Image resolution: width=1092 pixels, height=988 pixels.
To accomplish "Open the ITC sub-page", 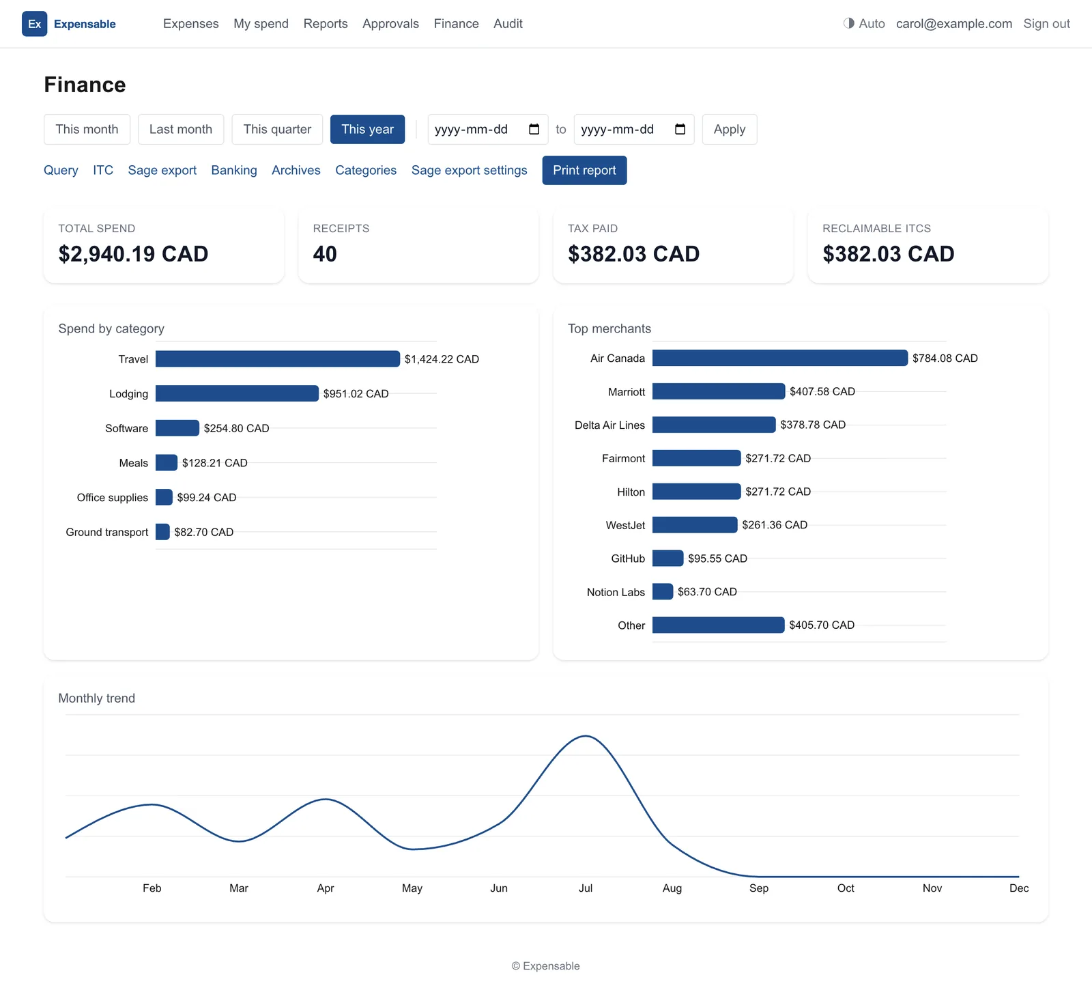I will tap(103, 170).
